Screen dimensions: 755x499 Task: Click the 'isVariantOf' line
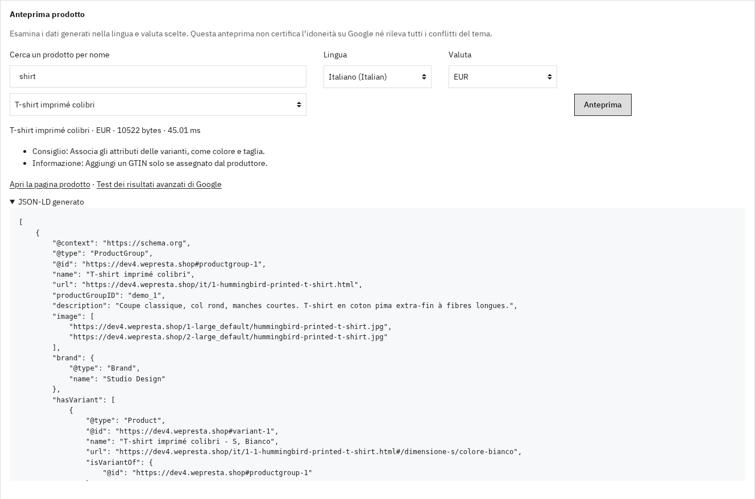pyautogui.click(x=119, y=463)
